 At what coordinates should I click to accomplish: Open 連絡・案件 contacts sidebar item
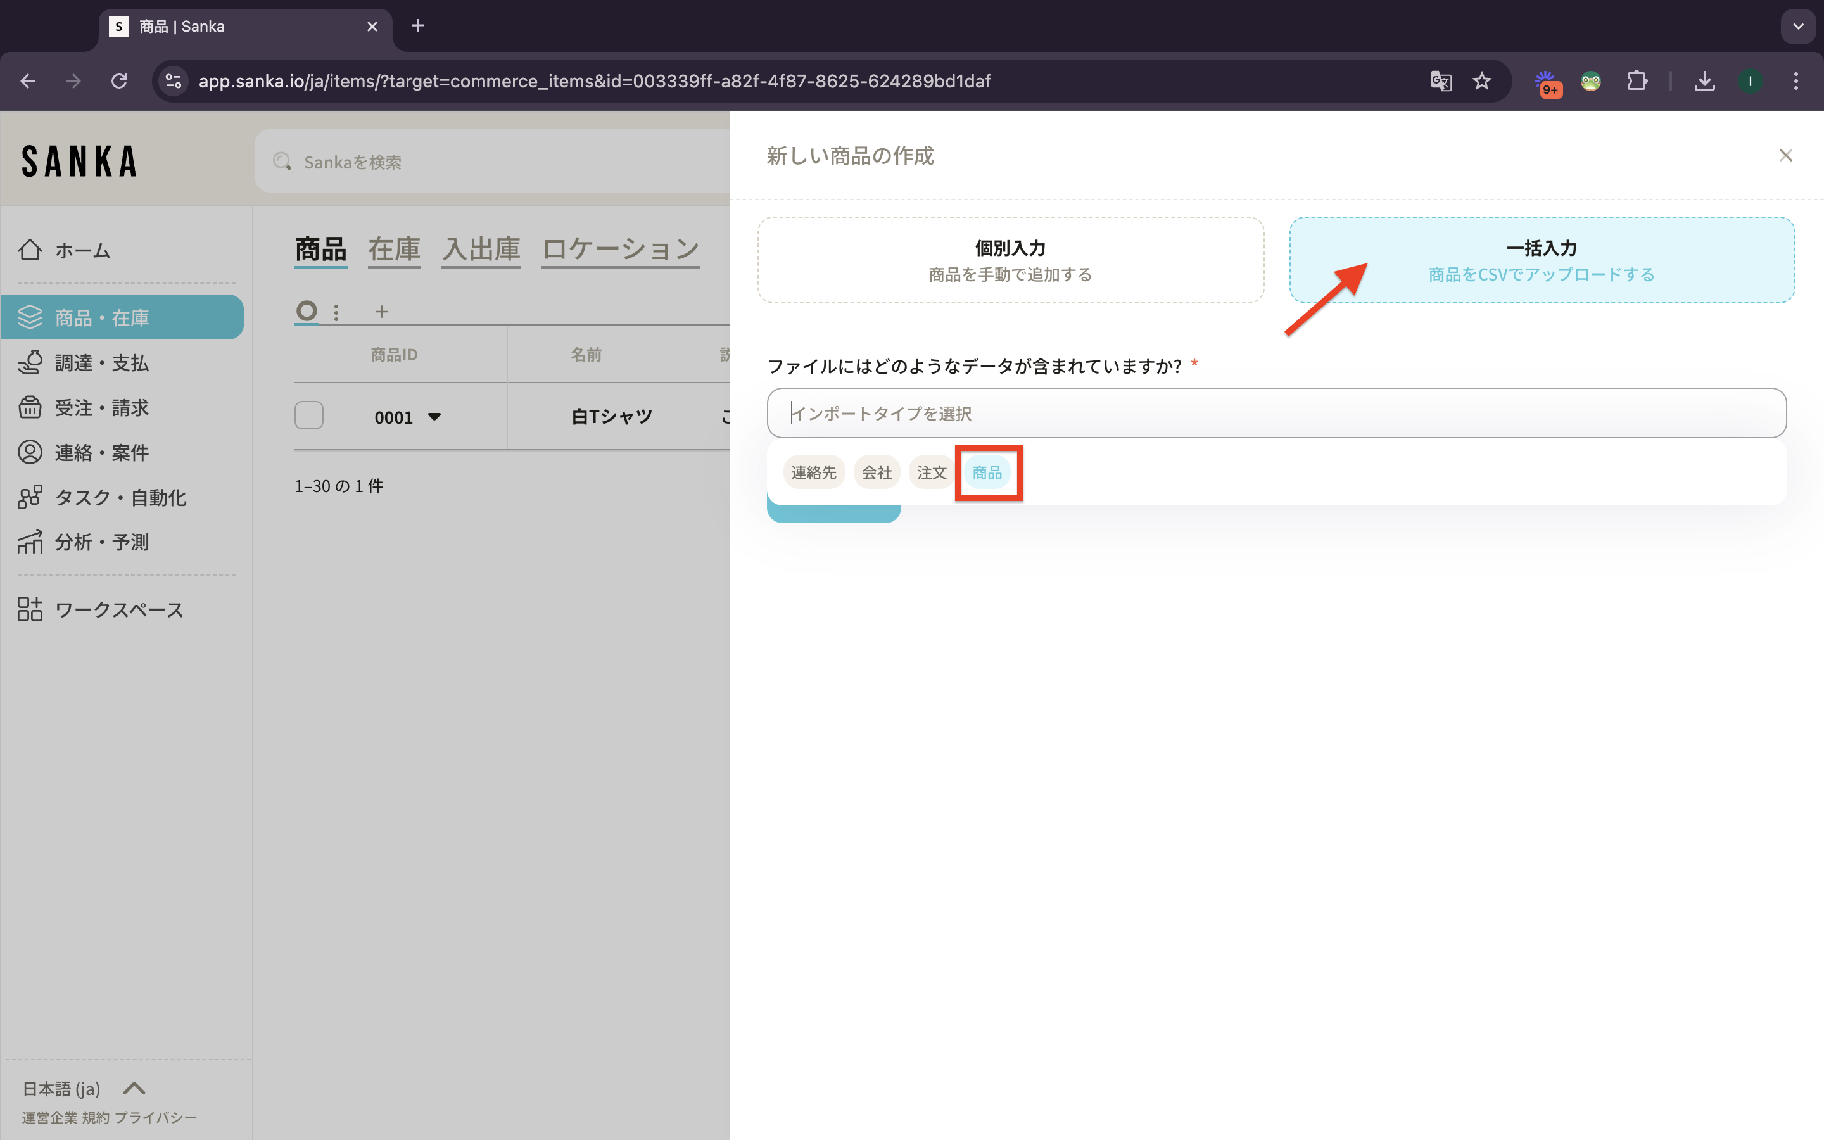[x=102, y=452]
